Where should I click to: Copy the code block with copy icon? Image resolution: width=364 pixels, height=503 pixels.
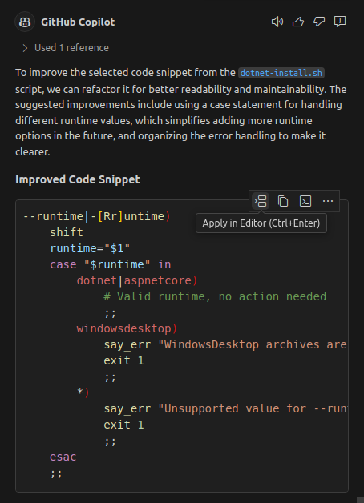[283, 201]
